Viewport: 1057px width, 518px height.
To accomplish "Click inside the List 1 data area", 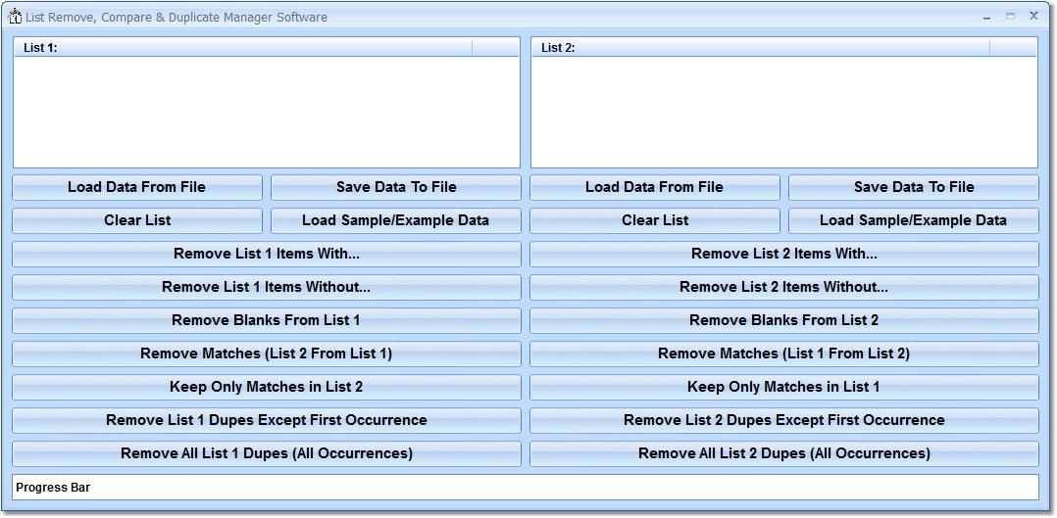I will [267, 112].
